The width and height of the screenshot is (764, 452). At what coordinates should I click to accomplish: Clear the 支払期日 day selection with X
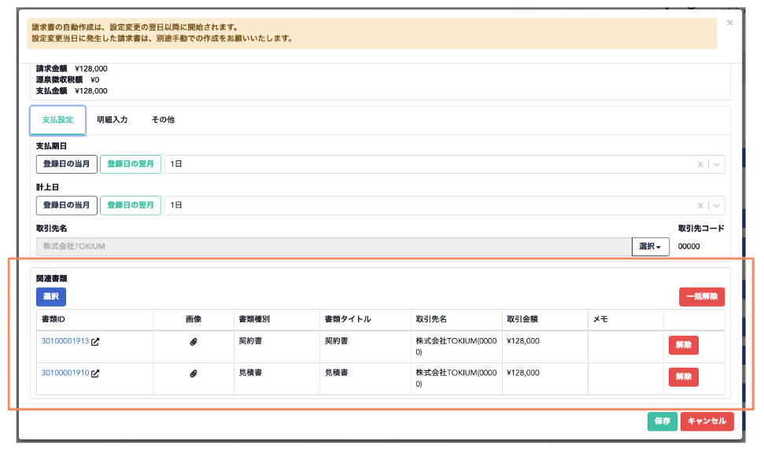tap(700, 164)
